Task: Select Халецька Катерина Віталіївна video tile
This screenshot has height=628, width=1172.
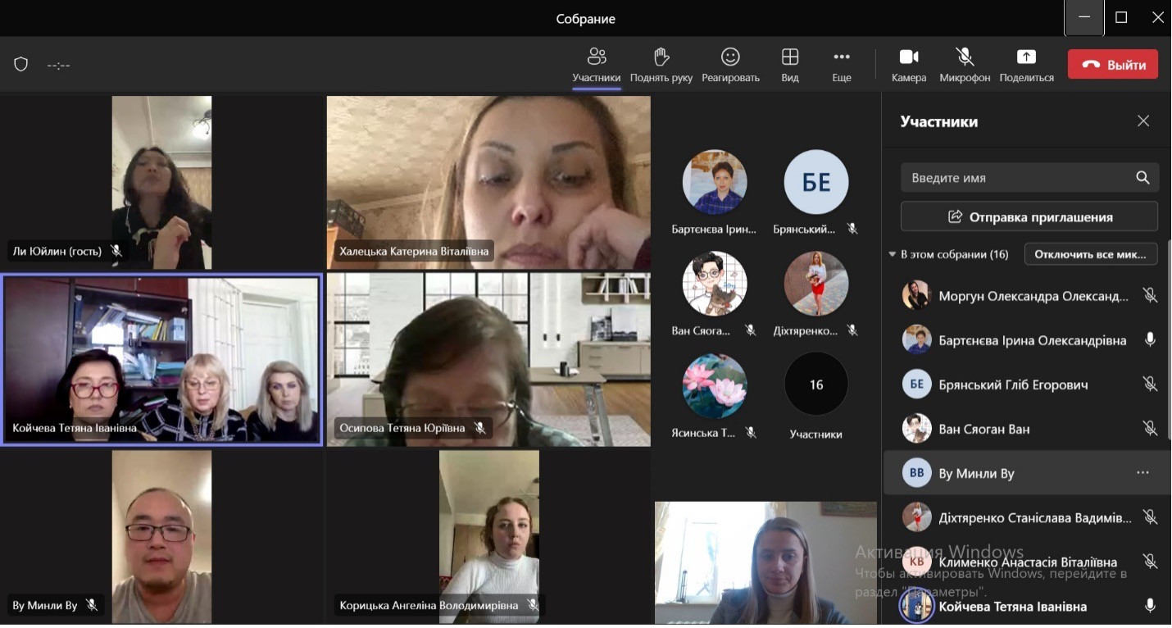Action: (488, 182)
